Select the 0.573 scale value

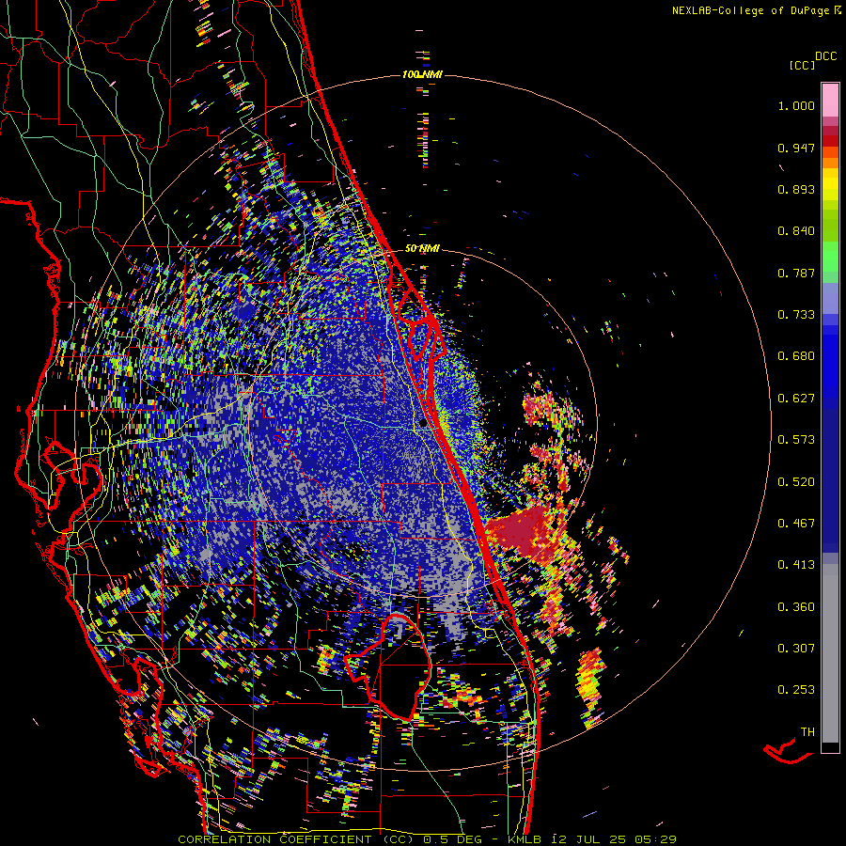pyautogui.click(x=796, y=440)
